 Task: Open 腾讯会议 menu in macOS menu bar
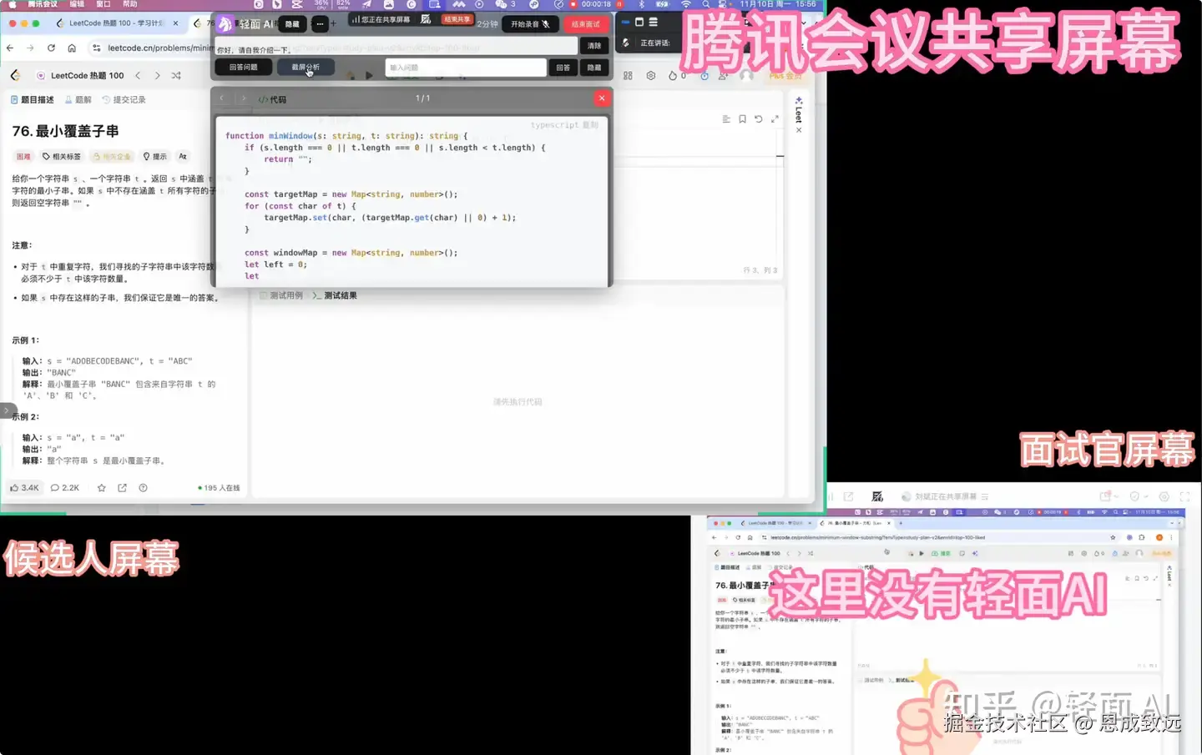[x=43, y=4]
